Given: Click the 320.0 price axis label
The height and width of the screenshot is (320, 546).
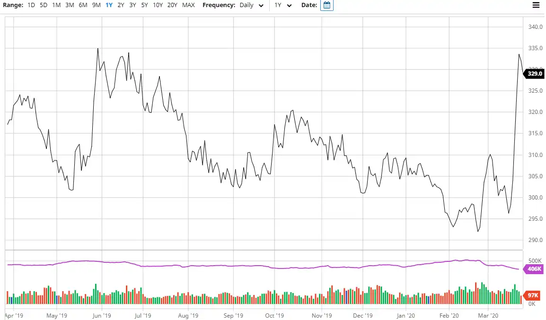Looking at the screenshot, I should click(x=535, y=112).
